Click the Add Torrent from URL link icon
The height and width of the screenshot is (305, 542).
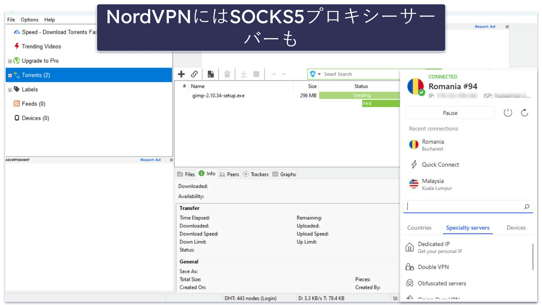(194, 74)
